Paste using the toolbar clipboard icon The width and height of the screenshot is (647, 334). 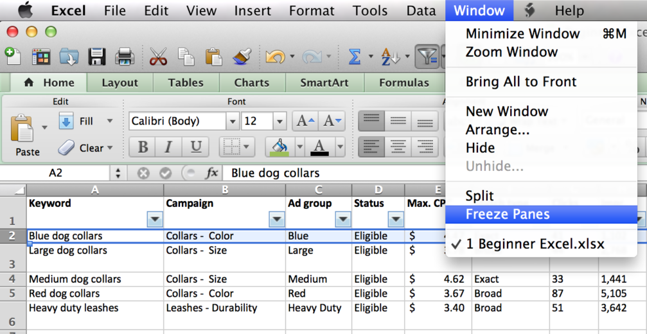coord(214,57)
